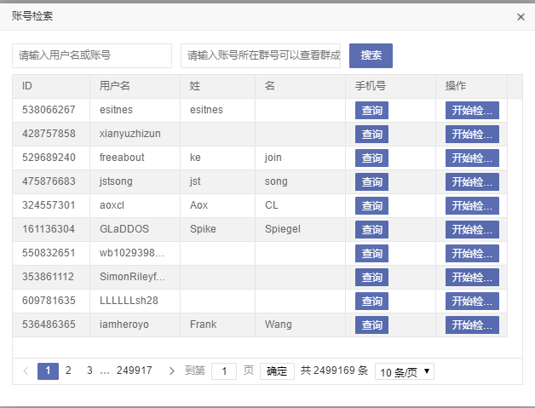Close the 账号检索 dialog
The height and width of the screenshot is (408, 535).
coord(521,16)
